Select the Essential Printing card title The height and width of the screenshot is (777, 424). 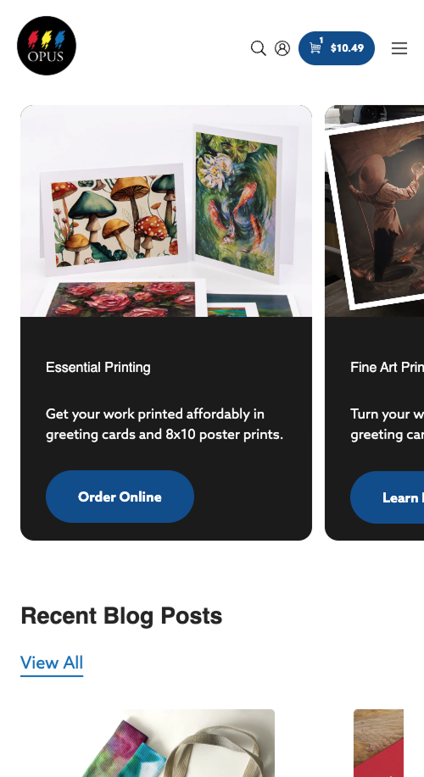point(98,367)
